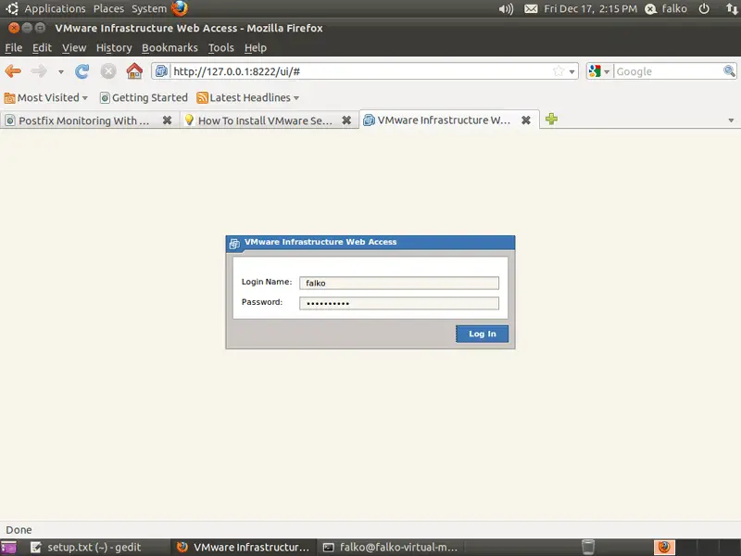Open the Bookmarks menu
The image size is (741, 556).
170,48
